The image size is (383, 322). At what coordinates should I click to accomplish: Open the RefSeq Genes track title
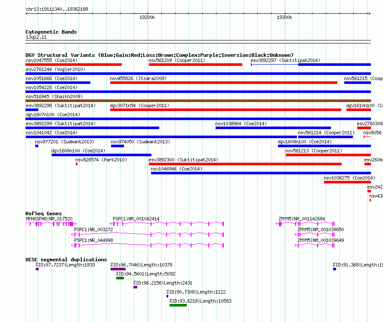[43, 213]
